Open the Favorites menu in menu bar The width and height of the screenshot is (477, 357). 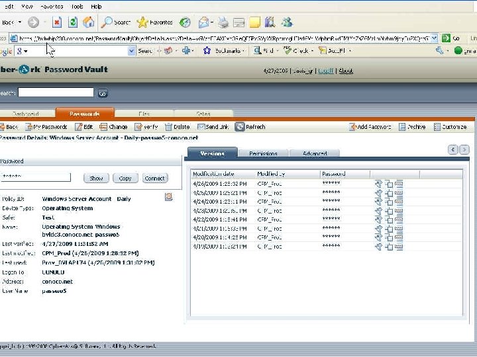52,7
